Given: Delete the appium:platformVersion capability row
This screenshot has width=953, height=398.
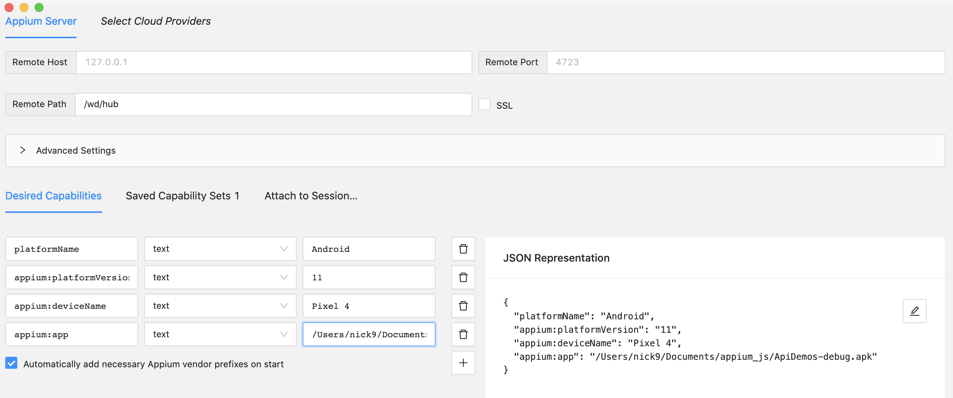Looking at the screenshot, I should coord(463,277).
